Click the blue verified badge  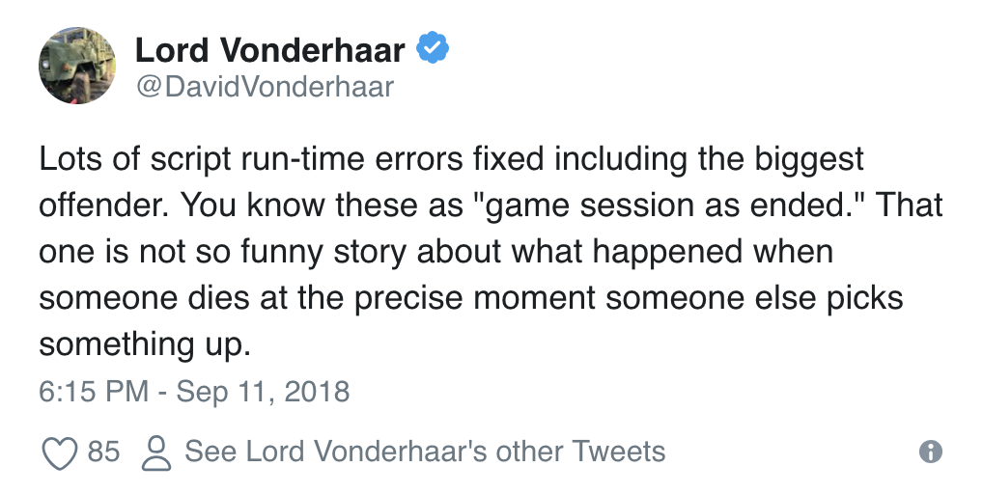coord(432,47)
